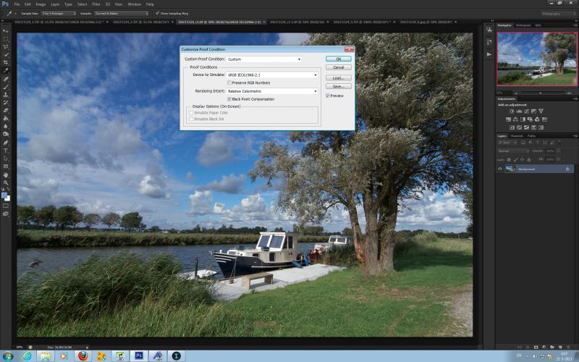The height and width of the screenshot is (362, 579).
Task: Click the Navigator zoom slider
Action: point(540,93)
